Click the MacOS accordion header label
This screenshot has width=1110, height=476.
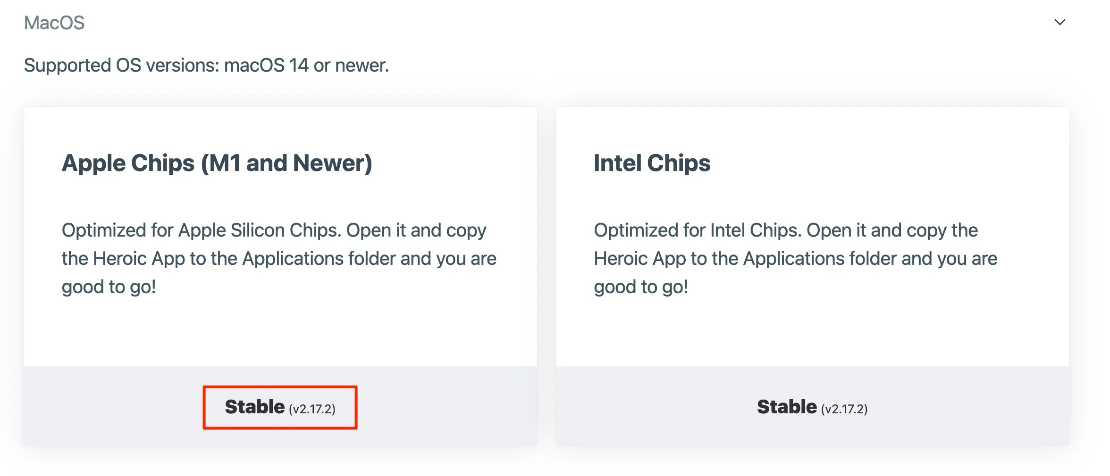tap(54, 23)
